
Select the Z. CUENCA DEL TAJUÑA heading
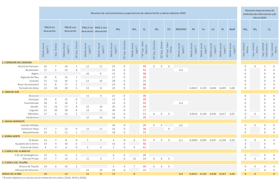[x=15, y=162]
